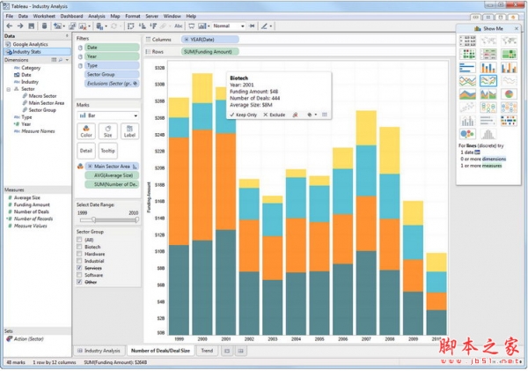
Task: Select horizontal bars chart in Show Me
Action: coord(467,68)
